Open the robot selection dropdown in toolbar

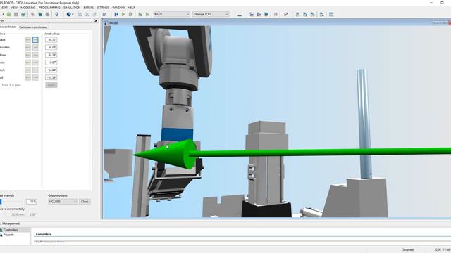click(x=171, y=14)
